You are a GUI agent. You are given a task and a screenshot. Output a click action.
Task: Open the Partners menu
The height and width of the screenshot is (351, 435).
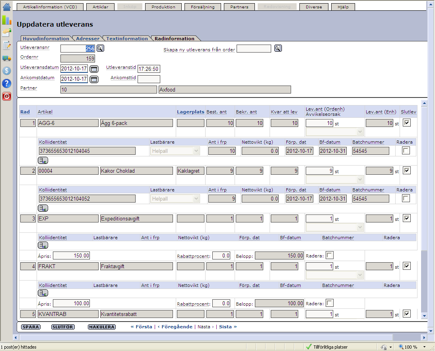point(239,7)
